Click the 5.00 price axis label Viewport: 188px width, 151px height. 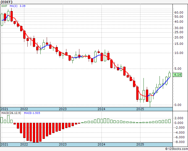[178, 69]
